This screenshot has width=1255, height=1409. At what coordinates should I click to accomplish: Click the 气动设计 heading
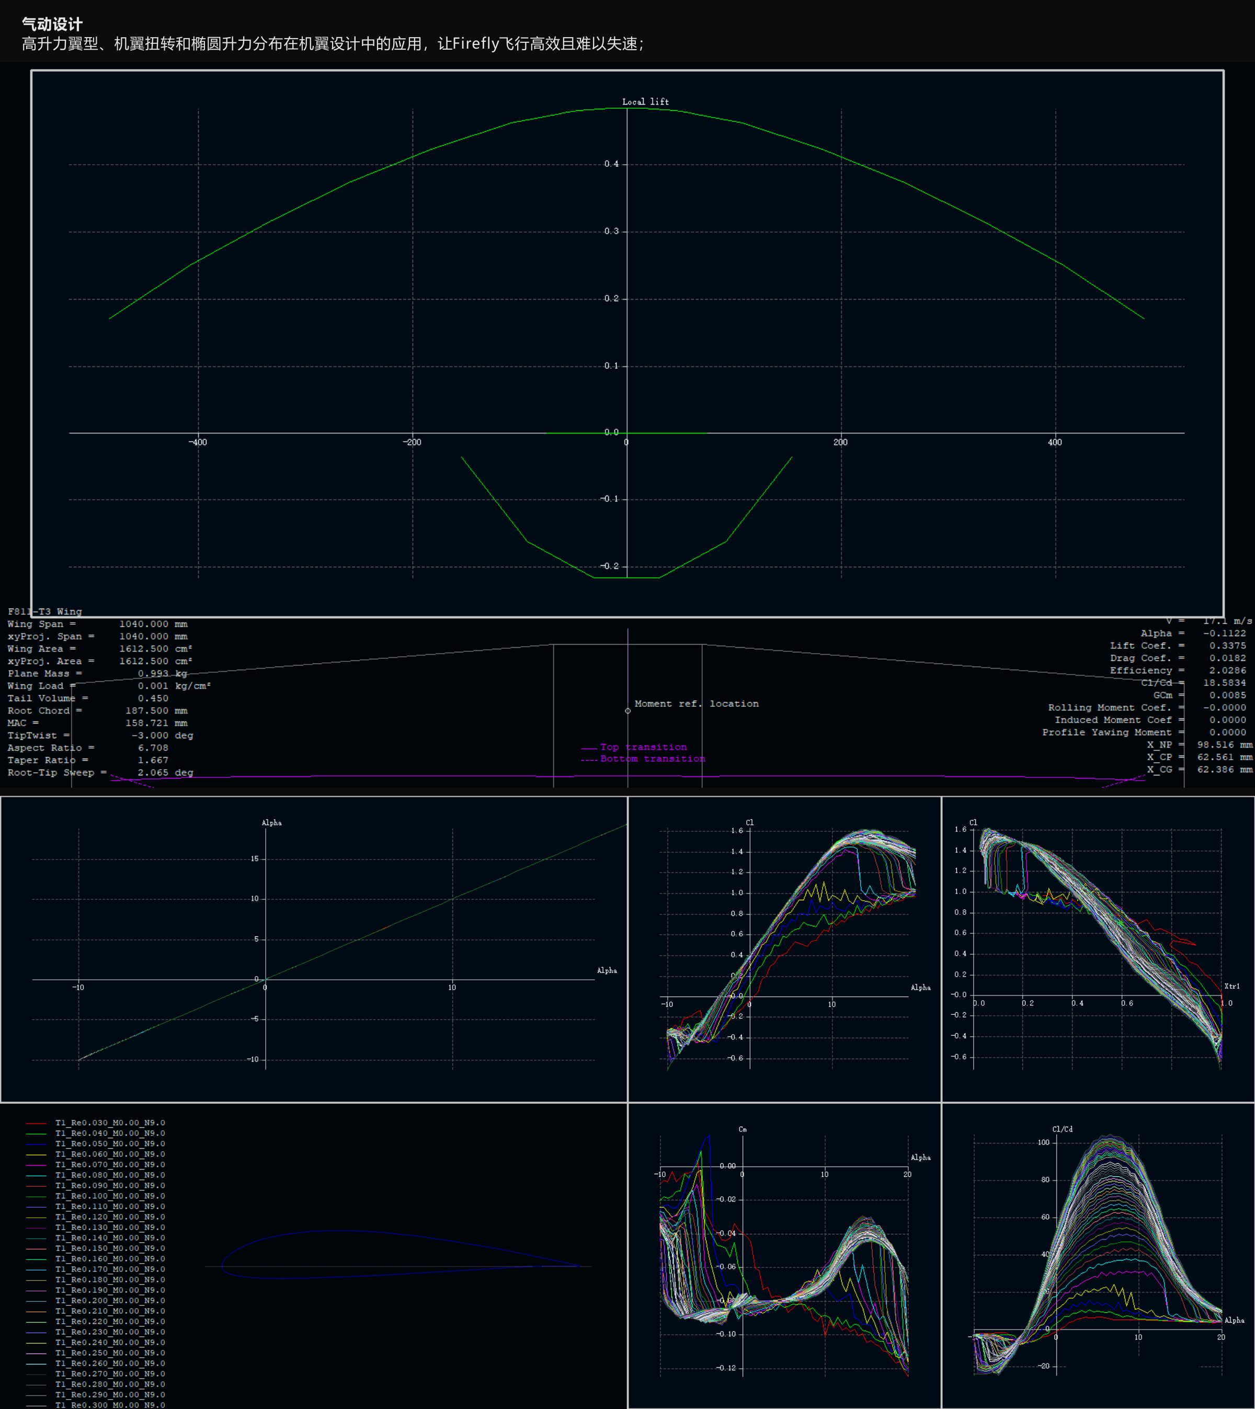tap(52, 24)
